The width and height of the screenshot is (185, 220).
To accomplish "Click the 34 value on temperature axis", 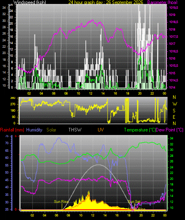I will click(x=172, y=138).
